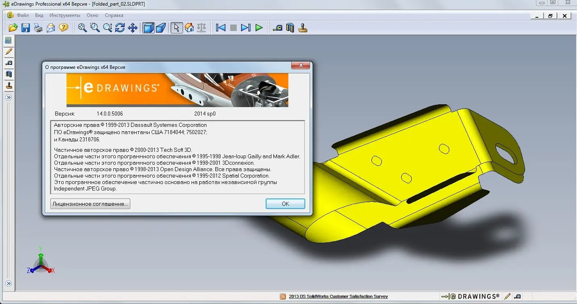Image resolution: width=577 pixels, height=304 pixels.
Task: Click the top sidebar panel icon
Action: (x=8, y=40)
